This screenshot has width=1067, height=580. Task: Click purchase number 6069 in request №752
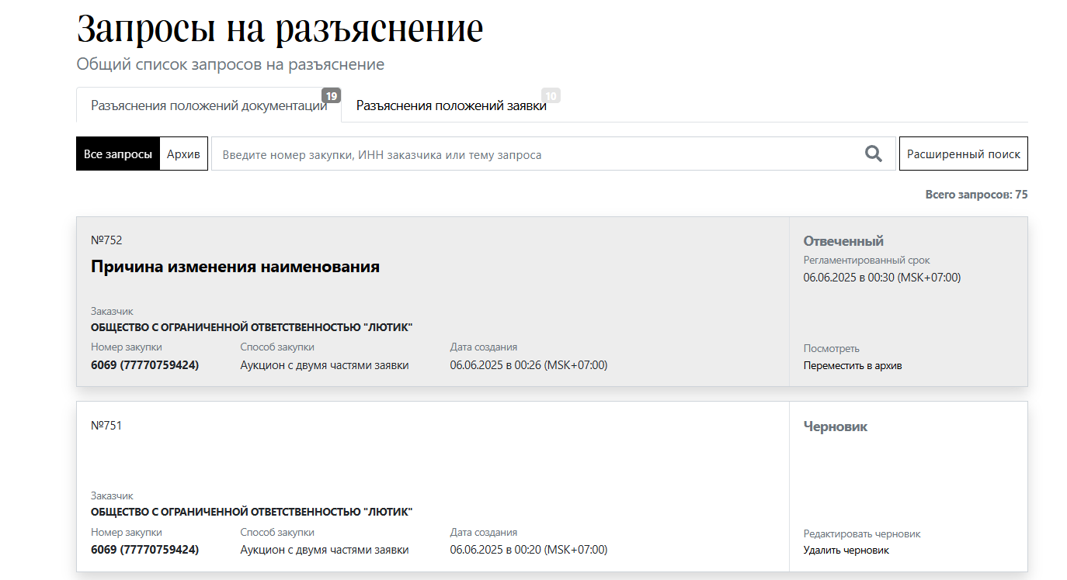pos(144,365)
